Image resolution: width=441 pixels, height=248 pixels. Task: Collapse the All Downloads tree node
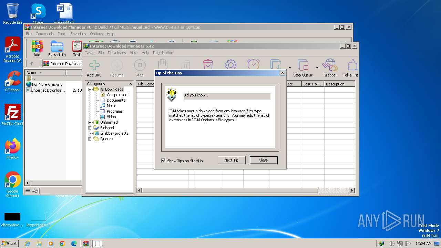pyautogui.click(x=90, y=89)
